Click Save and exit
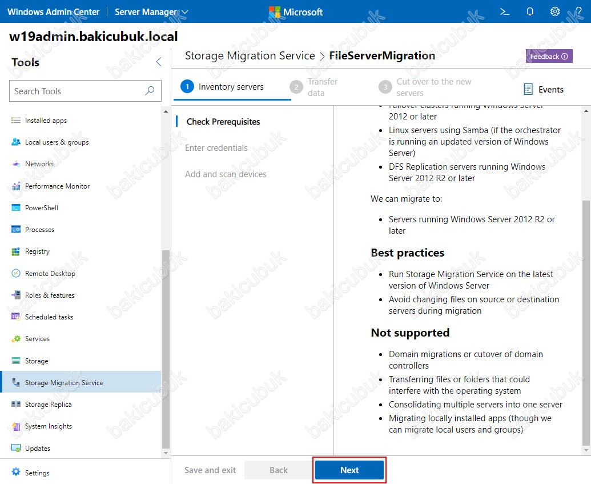This screenshot has height=484, width=591. tap(210, 470)
